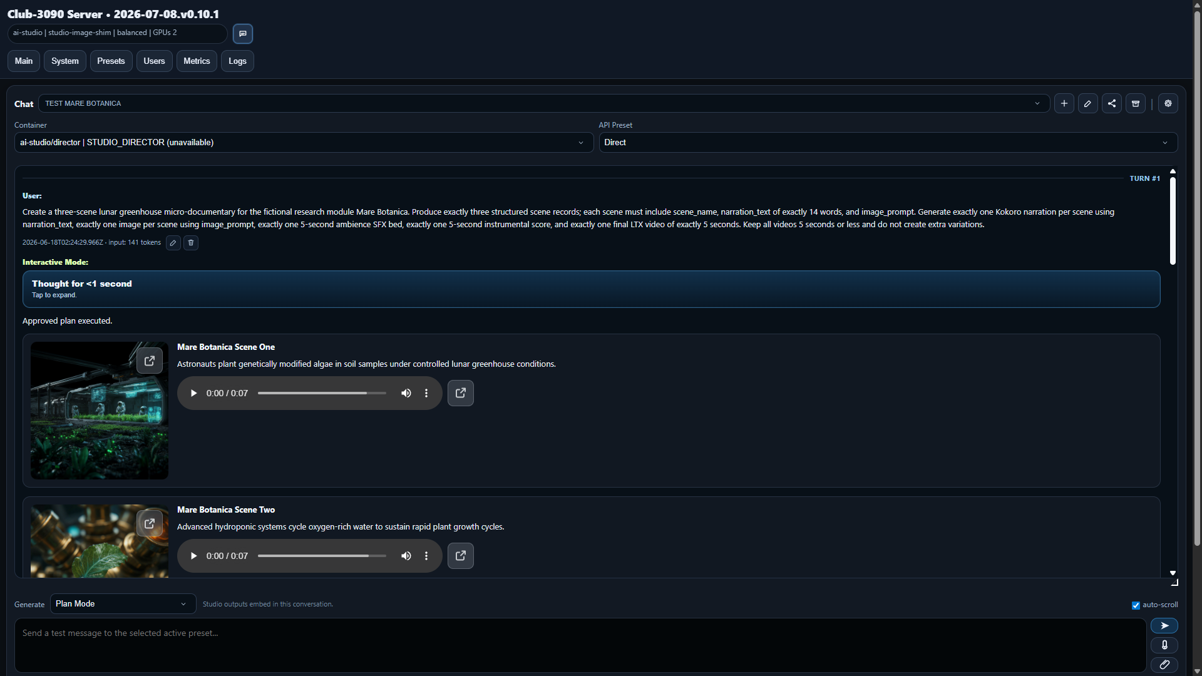Open the API Preset Direct dropdown

coord(888,143)
